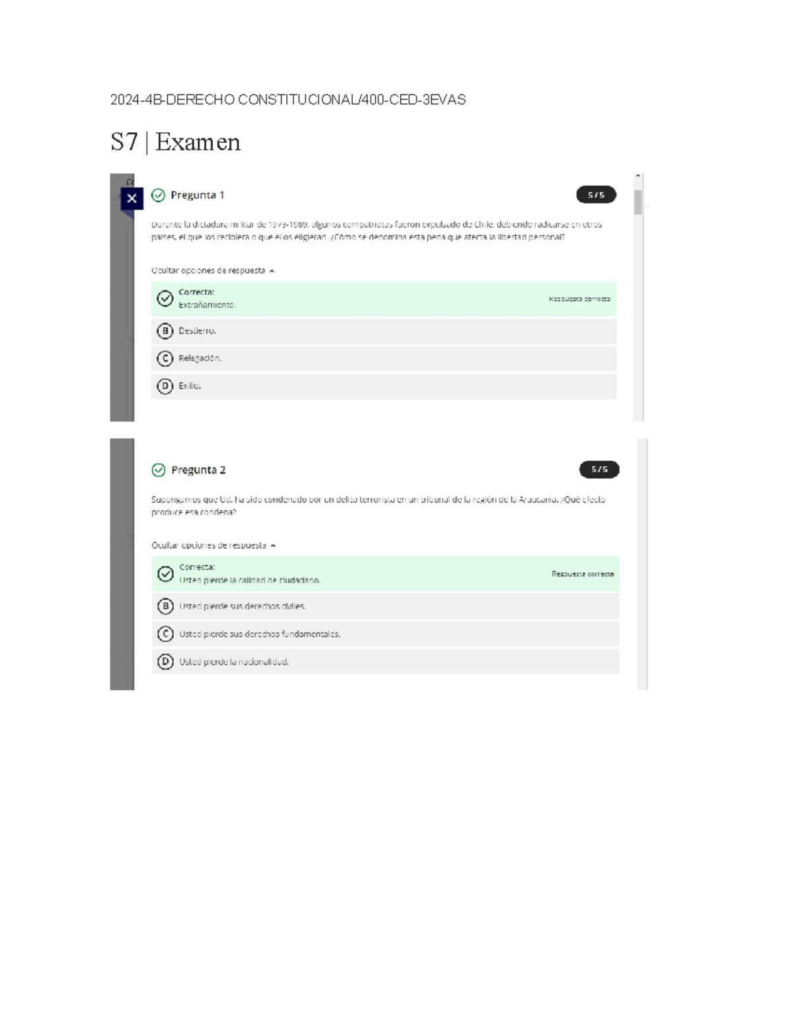
Task: Close the exam panel with the X button
Action: click(x=132, y=198)
